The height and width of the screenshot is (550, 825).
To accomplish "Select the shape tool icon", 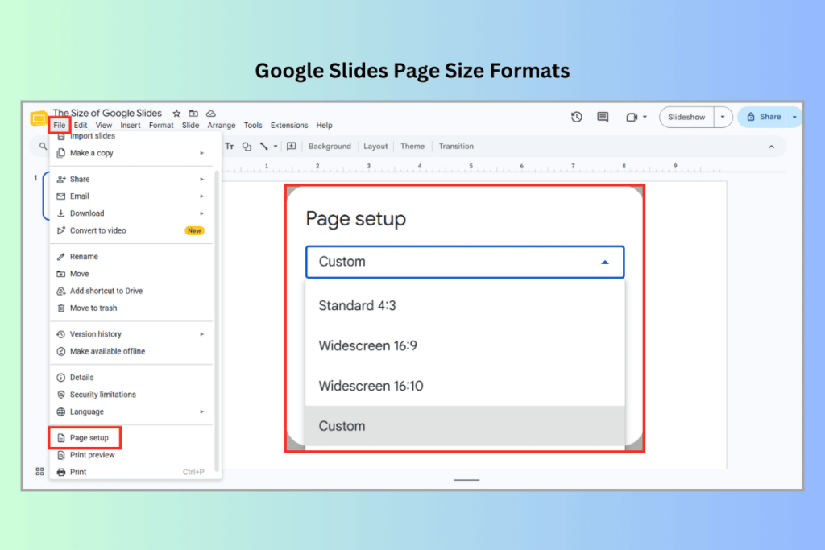I will 247,147.
